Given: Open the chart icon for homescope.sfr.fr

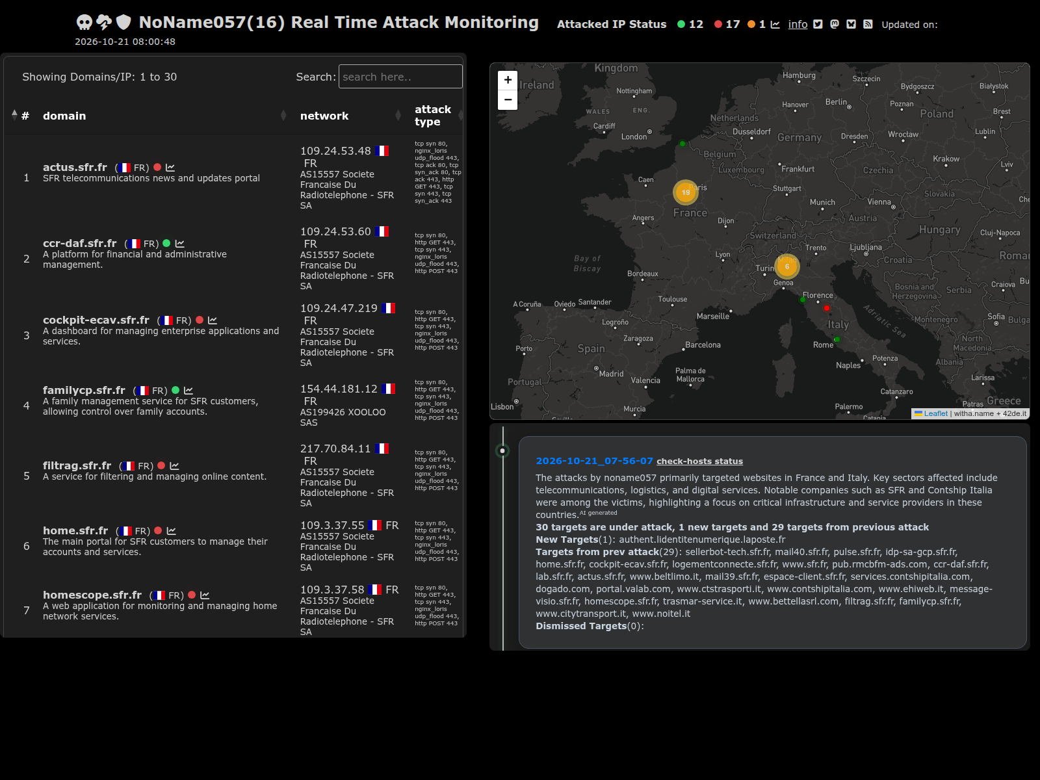Looking at the screenshot, I should 205,595.
